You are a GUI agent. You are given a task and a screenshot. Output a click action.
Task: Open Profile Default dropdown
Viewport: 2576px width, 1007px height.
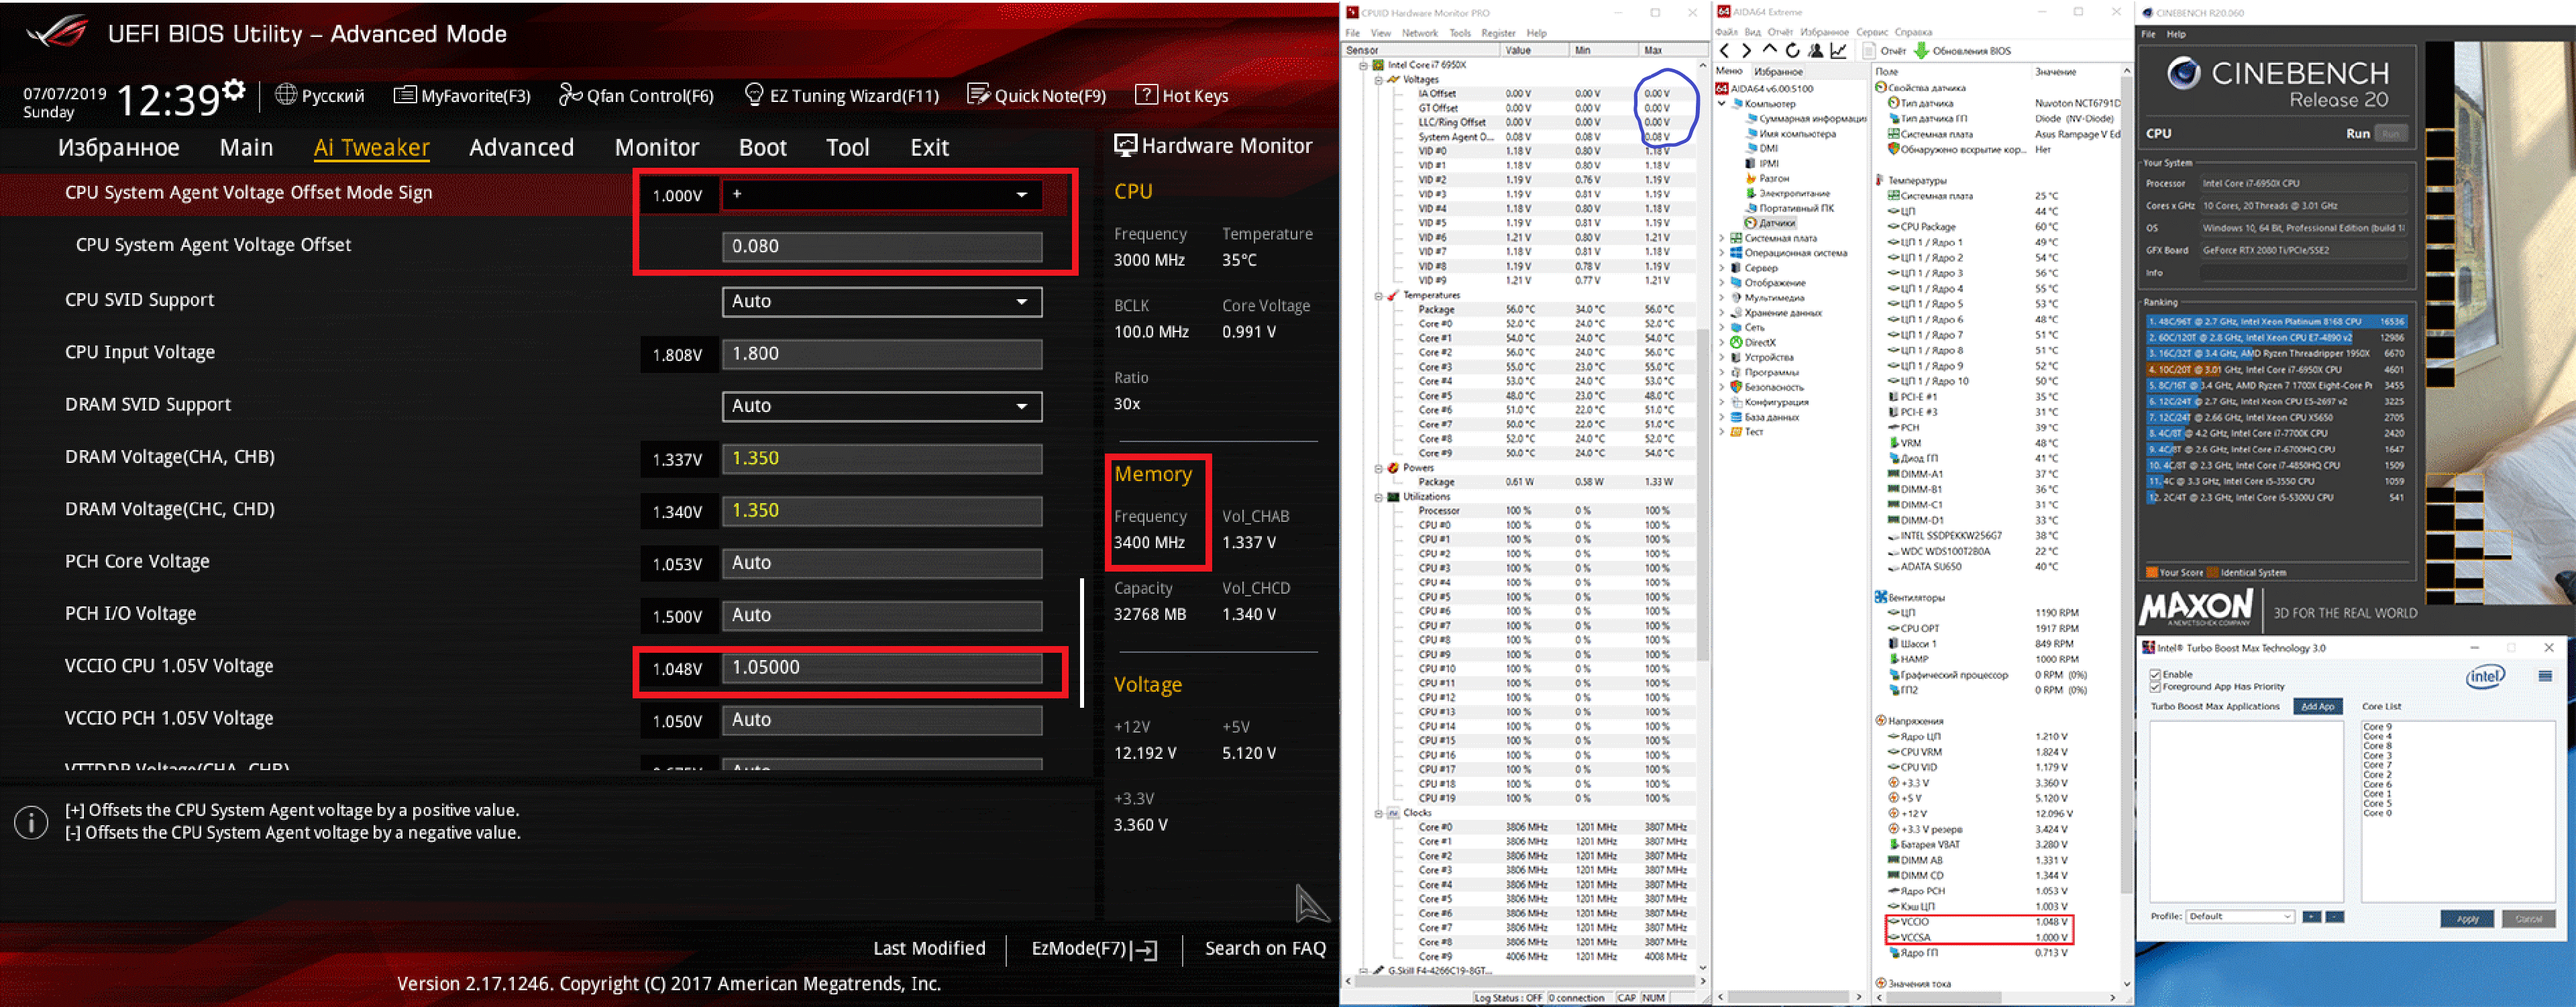coord(2240,916)
